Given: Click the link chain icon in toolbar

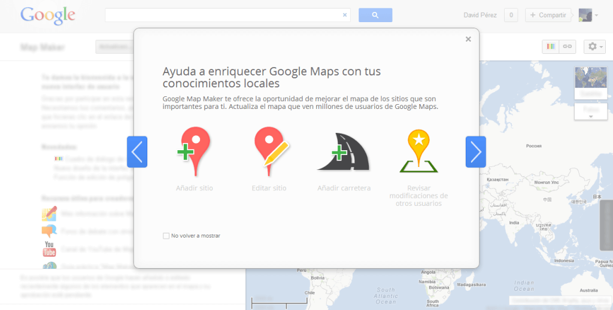Looking at the screenshot, I should 568,47.
